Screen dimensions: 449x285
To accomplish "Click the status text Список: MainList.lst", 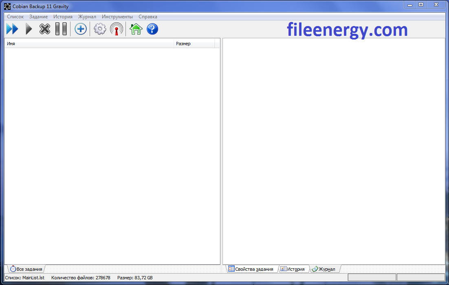I will point(24,278).
